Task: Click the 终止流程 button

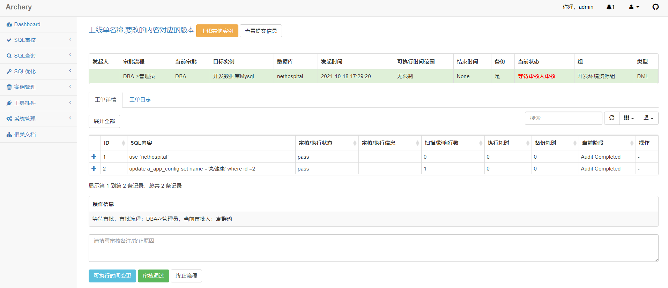Action: (186, 276)
